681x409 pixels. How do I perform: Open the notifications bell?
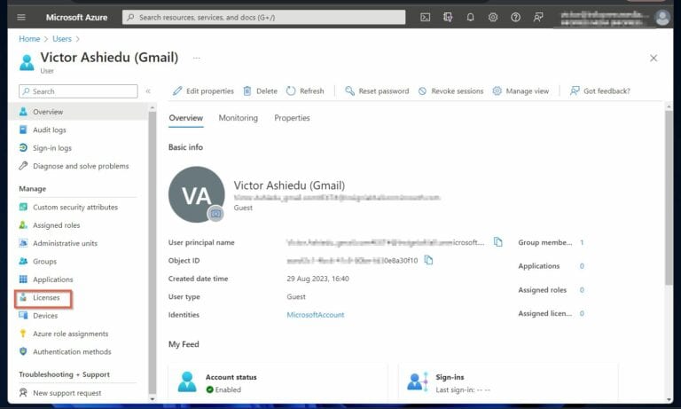[x=470, y=18]
